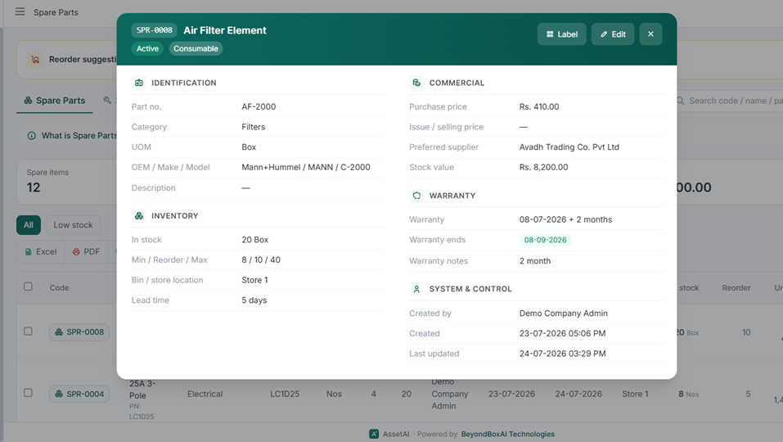Click the Label button in dialog header
The image size is (783, 442).
562,34
